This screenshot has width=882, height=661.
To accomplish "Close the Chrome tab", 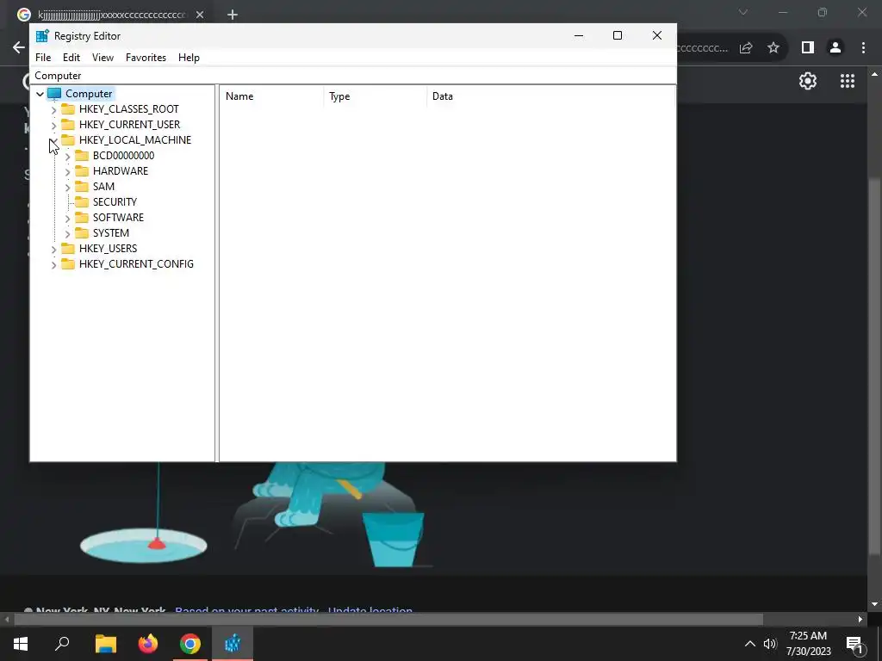I will pyautogui.click(x=200, y=15).
